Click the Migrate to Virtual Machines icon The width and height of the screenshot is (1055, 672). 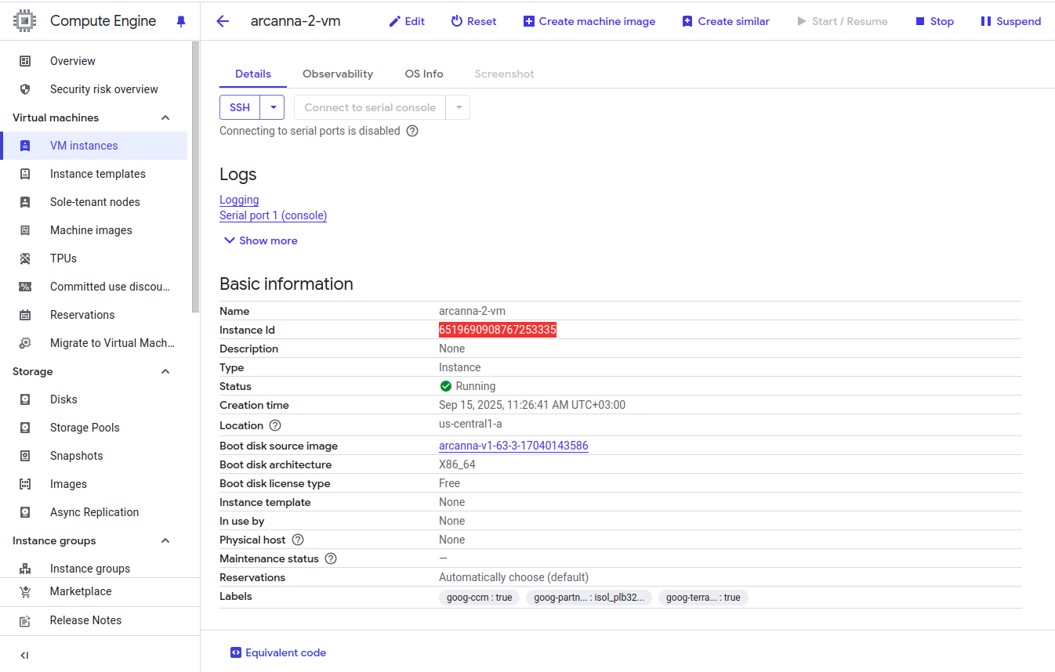(x=25, y=343)
